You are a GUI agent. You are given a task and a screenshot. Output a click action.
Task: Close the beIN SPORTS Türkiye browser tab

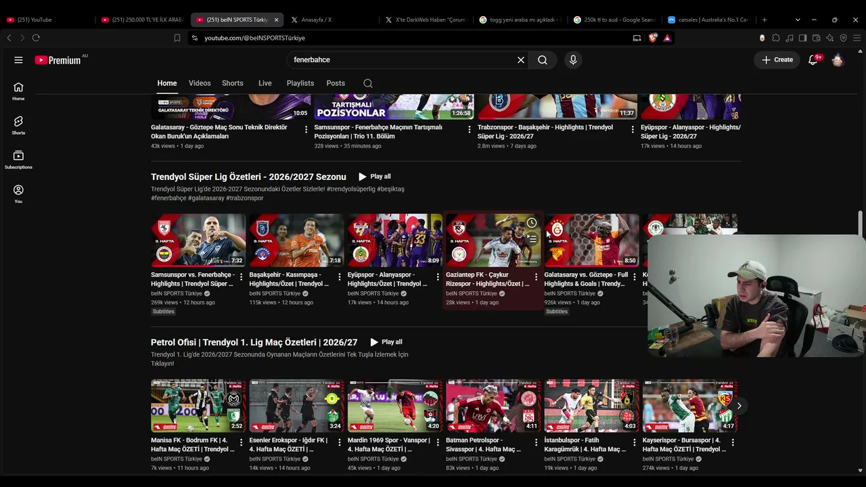[x=276, y=20]
